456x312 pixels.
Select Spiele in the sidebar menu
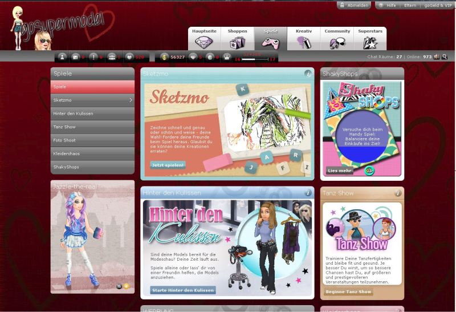point(92,87)
